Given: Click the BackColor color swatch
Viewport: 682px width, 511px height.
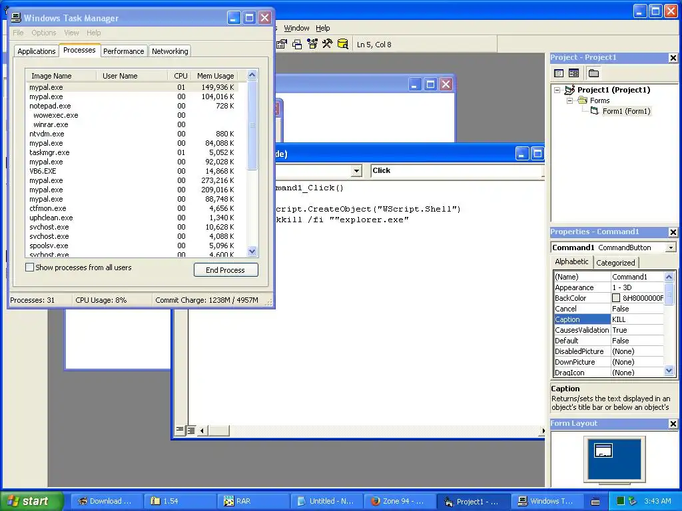Looking at the screenshot, I should (616, 298).
